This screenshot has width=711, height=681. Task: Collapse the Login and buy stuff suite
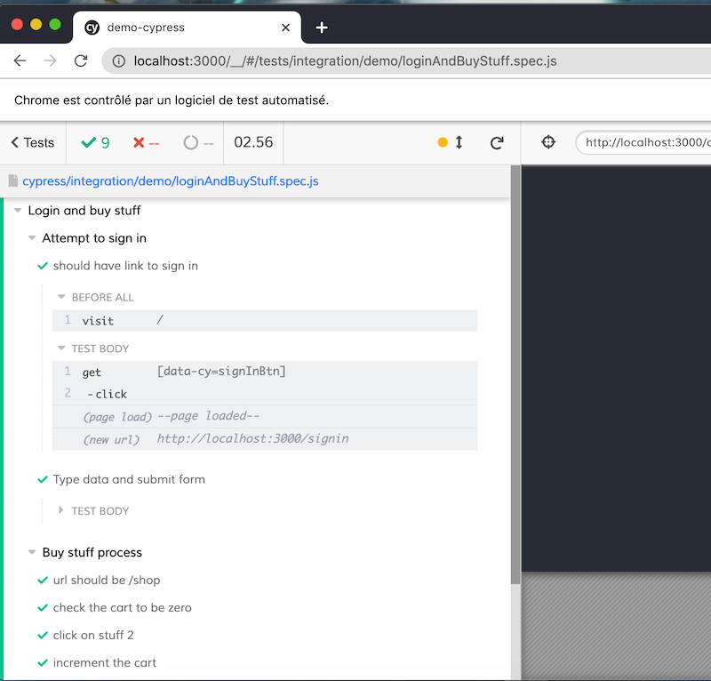tap(18, 211)
